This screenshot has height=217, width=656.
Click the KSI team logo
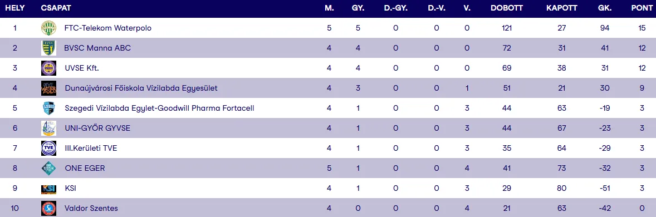point(48,189)
